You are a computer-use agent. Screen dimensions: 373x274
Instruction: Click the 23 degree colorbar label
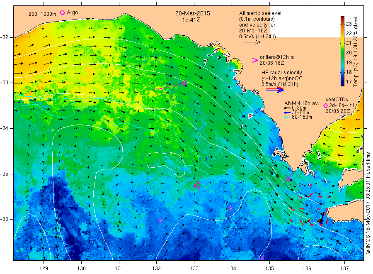[x=349, y=24]
